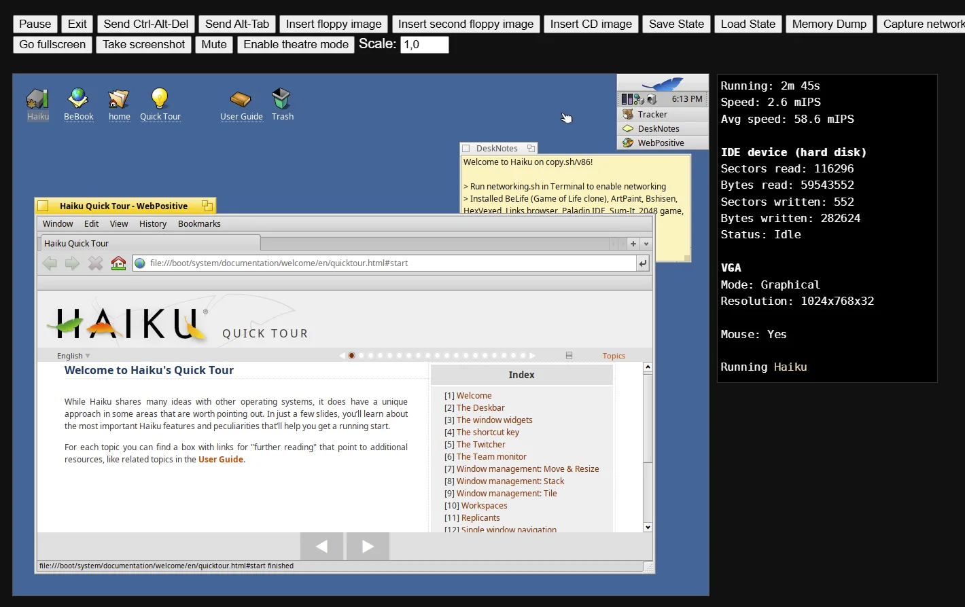Click the small next-slide triangle above content
965x607 pixels.
tap(532, 356)
